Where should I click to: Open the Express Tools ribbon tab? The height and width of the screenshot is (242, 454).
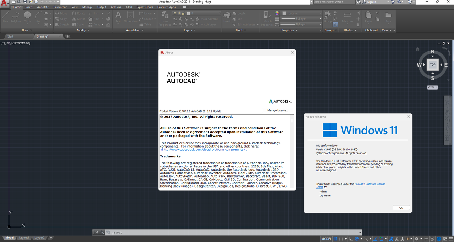coord(145,7)
